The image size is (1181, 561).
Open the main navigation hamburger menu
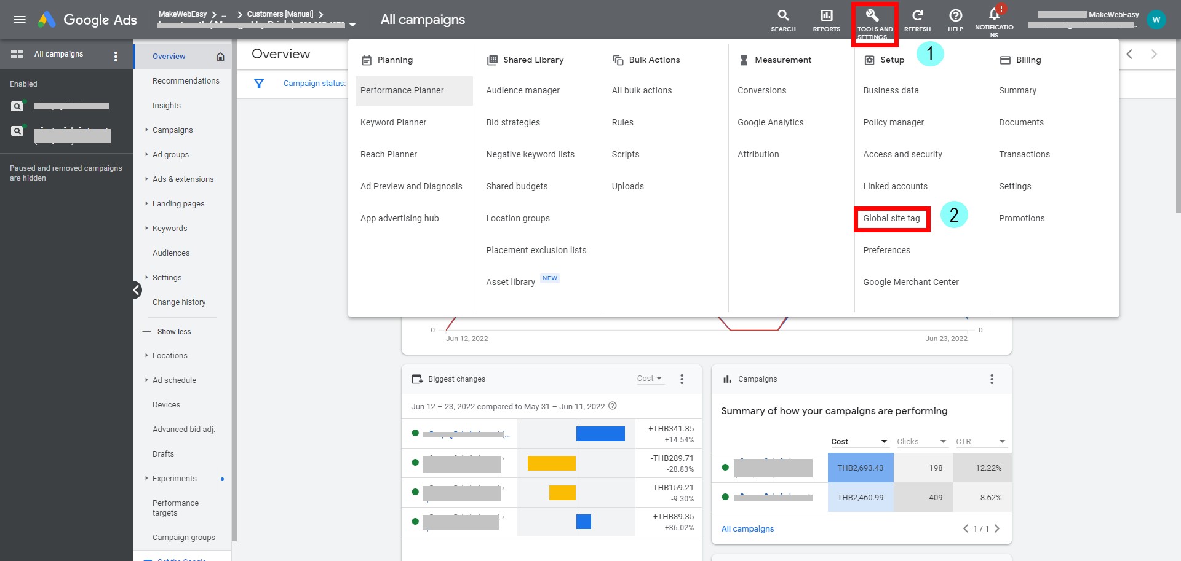20,19
